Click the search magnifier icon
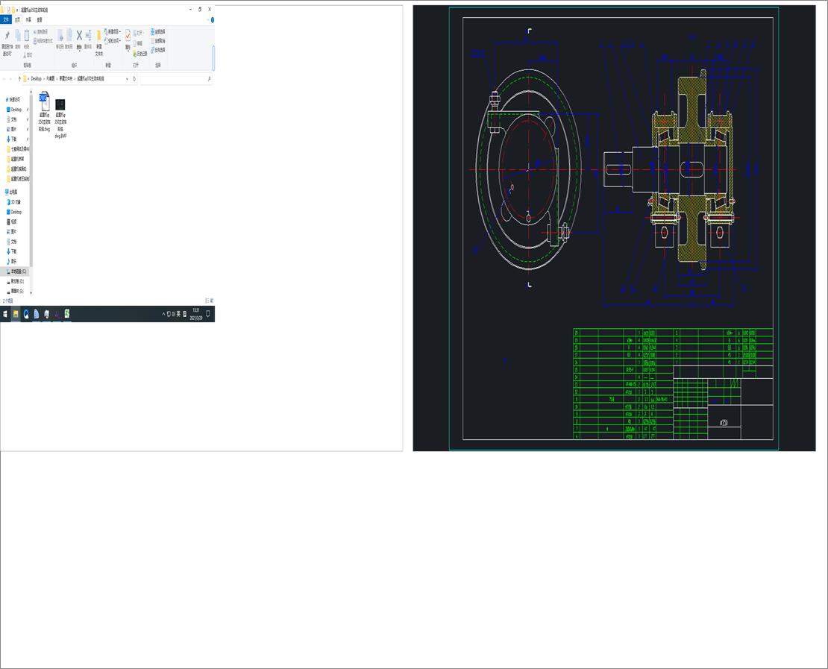 (x=210, y=78)
